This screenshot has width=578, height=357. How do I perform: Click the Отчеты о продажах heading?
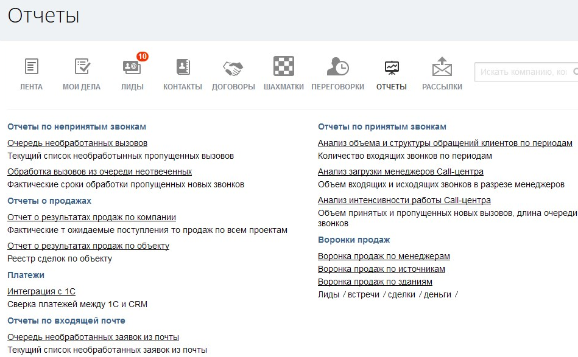(x=49, y=201)
